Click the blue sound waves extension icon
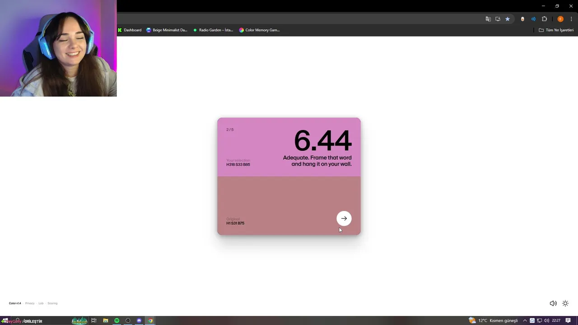 [x=533, y=19]
